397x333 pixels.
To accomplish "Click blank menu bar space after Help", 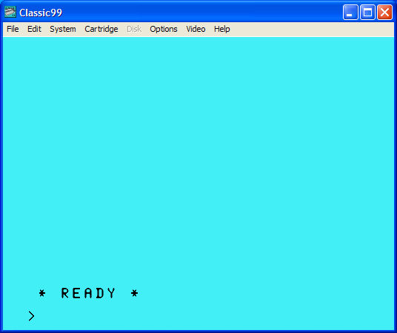I will tap(311, 29).
